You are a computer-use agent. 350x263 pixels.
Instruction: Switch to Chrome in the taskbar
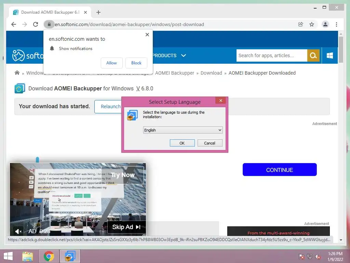click(x=49, y=256)
